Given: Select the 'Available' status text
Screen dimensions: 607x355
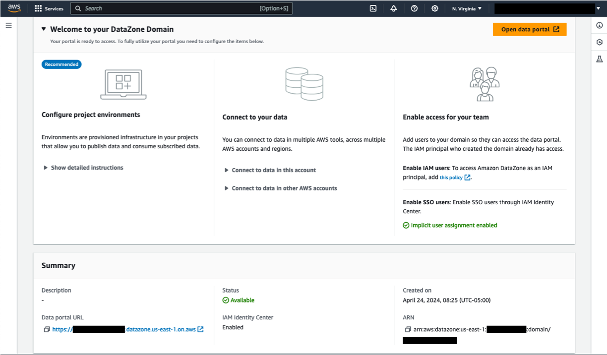Looking at the screenshot, I should pyautogui.click(x=243, y=300).
